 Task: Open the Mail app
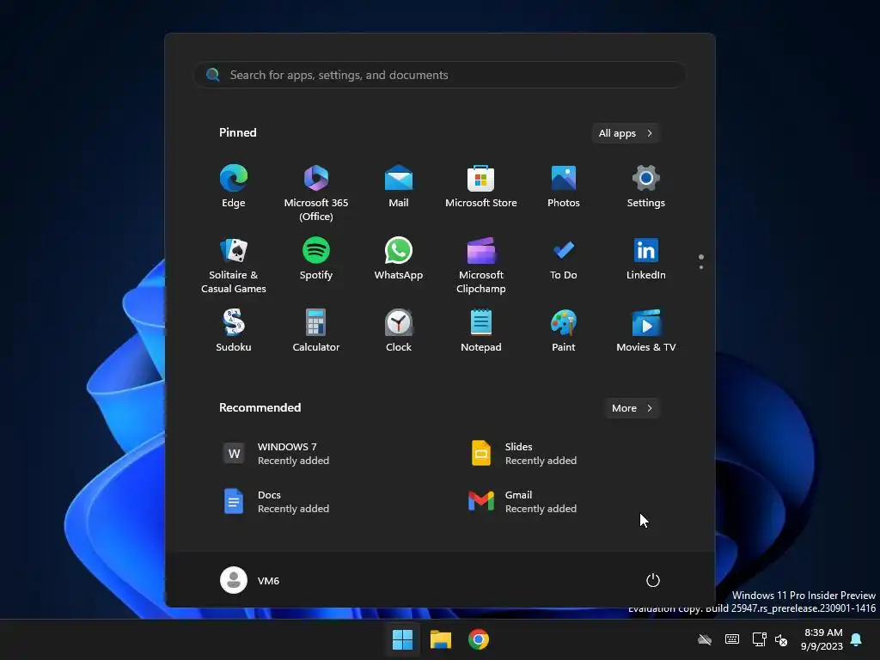point(399,187)
